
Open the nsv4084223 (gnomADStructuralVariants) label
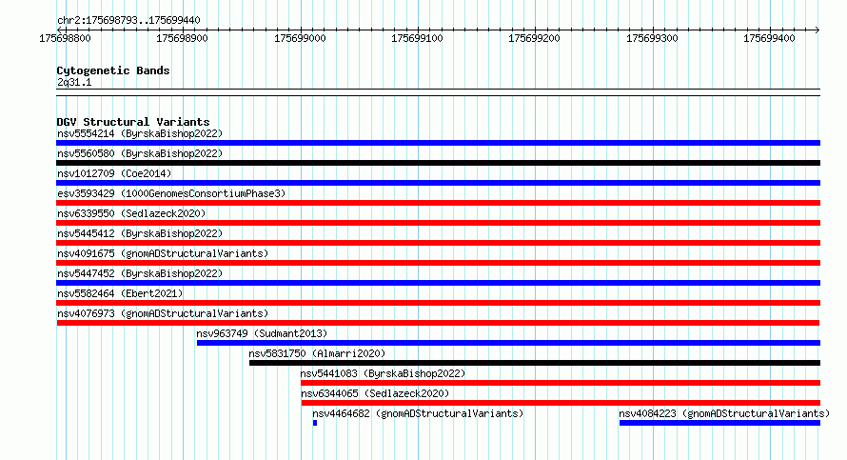coord(724,413)
